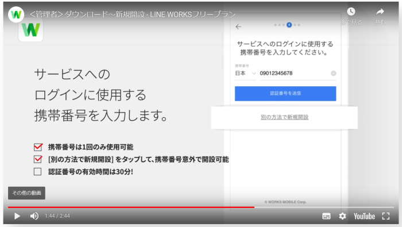
Task: Toggle checkbox for 別の方法で新規開設 tip
Action: tap(38, 159)
